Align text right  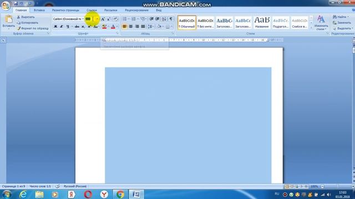pyautogui.click(x=137, y=27)
